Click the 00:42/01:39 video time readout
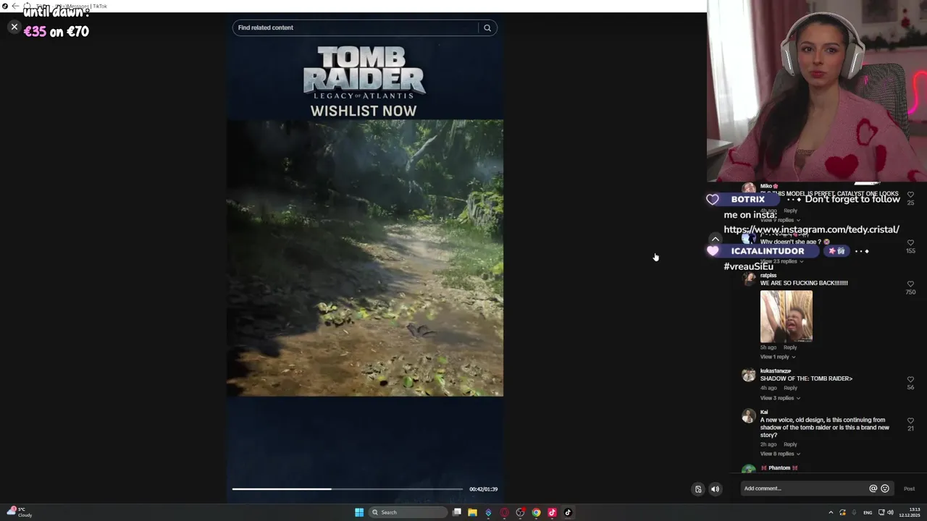The width and height of the screenshot is (927, 521). 483,489
